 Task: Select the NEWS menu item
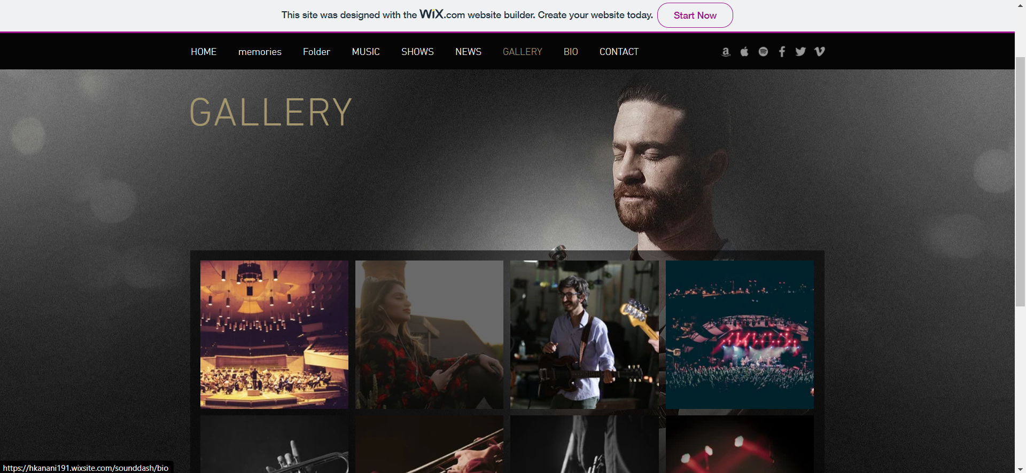[x=468, y=52]
